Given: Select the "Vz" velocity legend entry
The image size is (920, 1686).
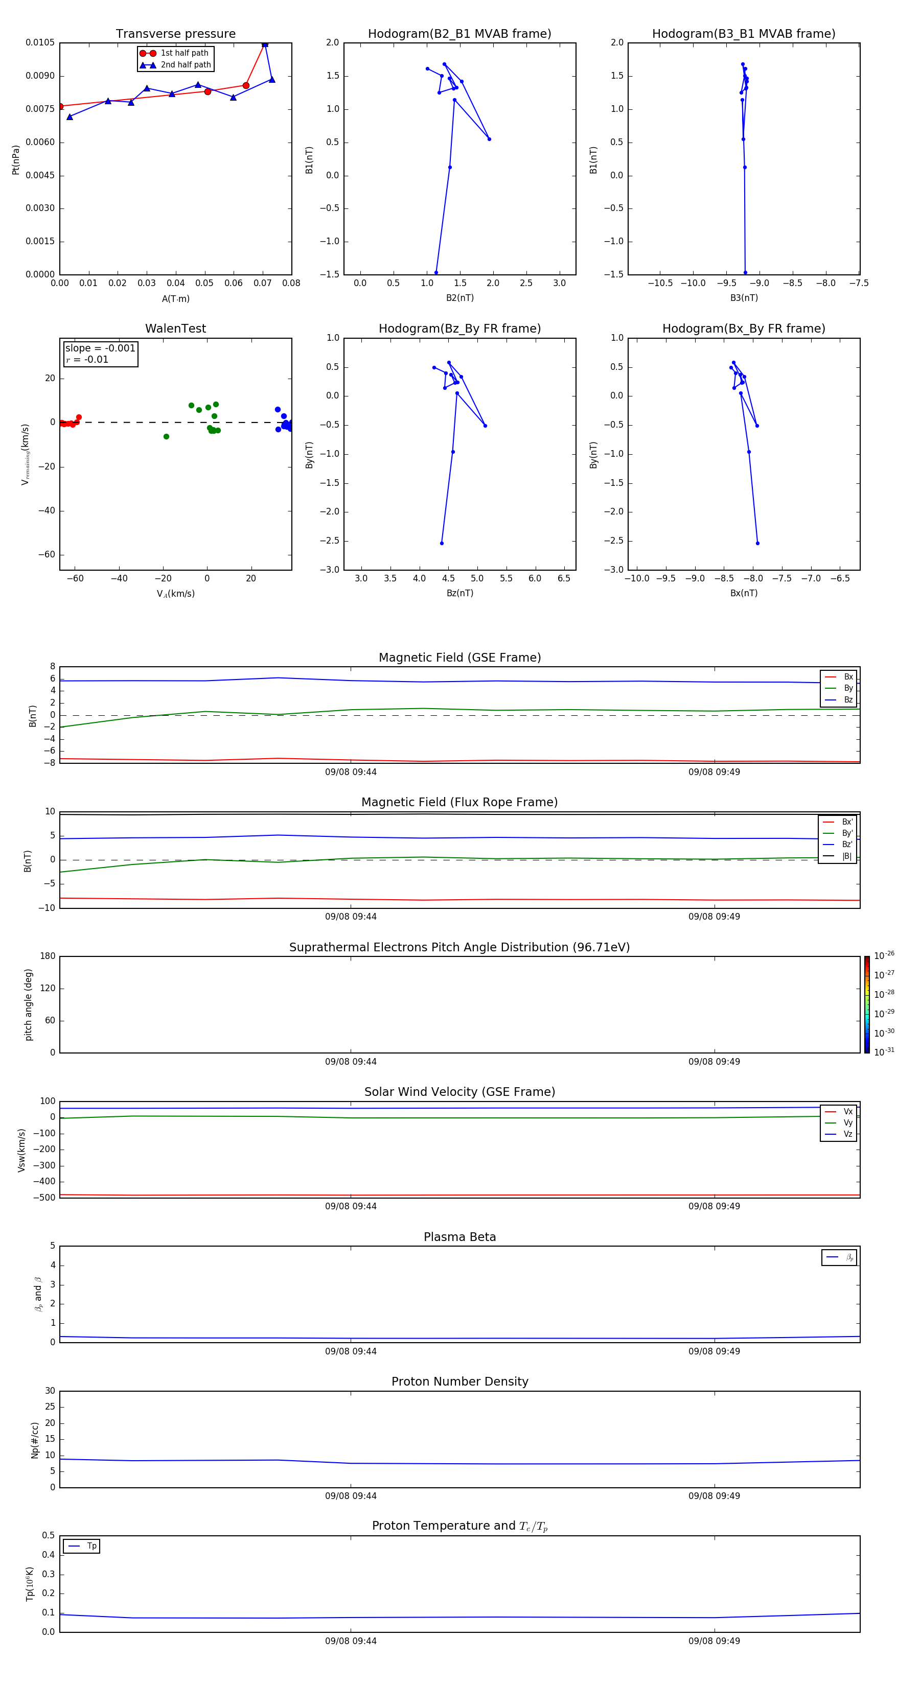Looking at the screenshot, I should (839, 1134).
